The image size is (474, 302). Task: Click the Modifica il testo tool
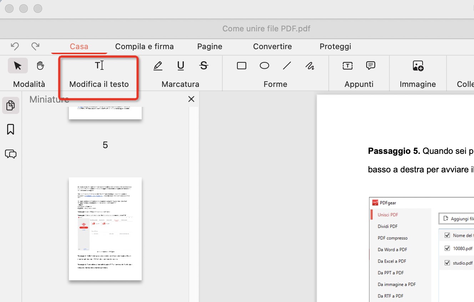pyautogui.click(x=99, y=66)
